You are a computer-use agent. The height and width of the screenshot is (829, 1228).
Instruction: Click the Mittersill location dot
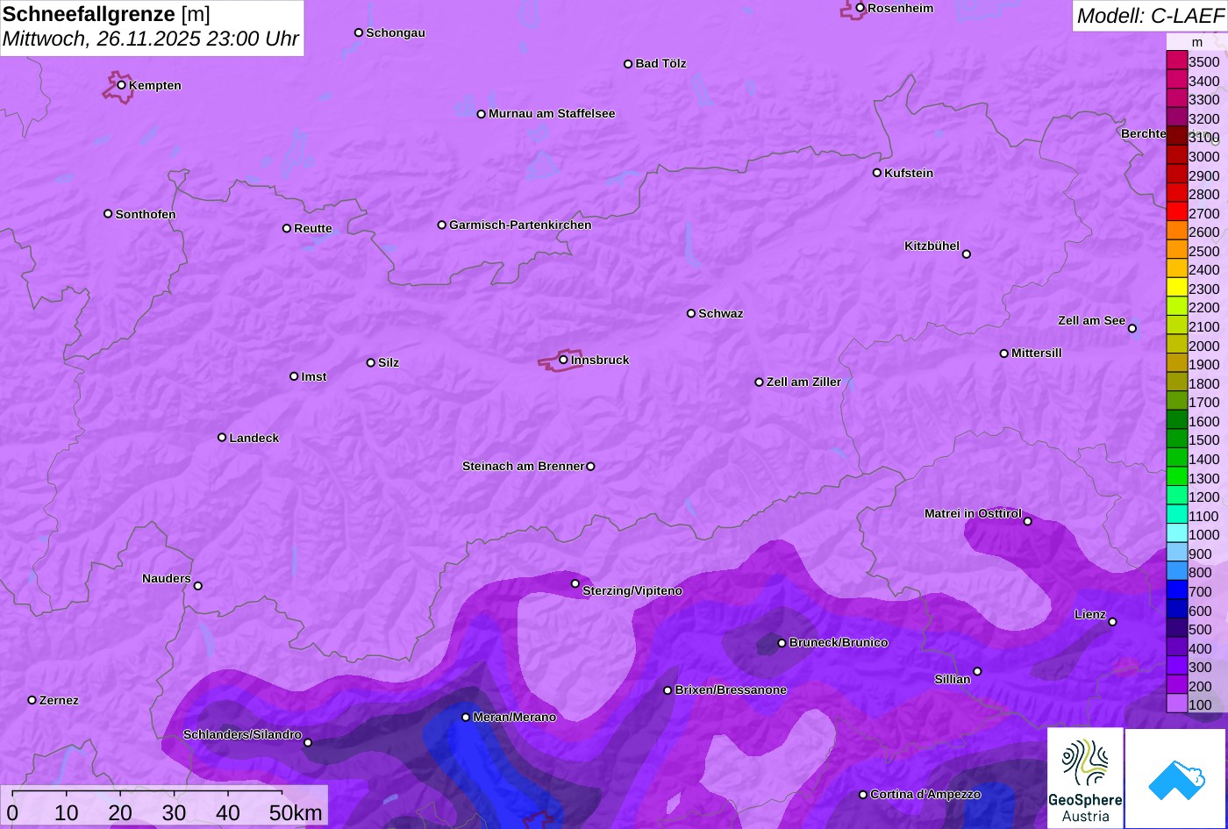[1004, 354]
